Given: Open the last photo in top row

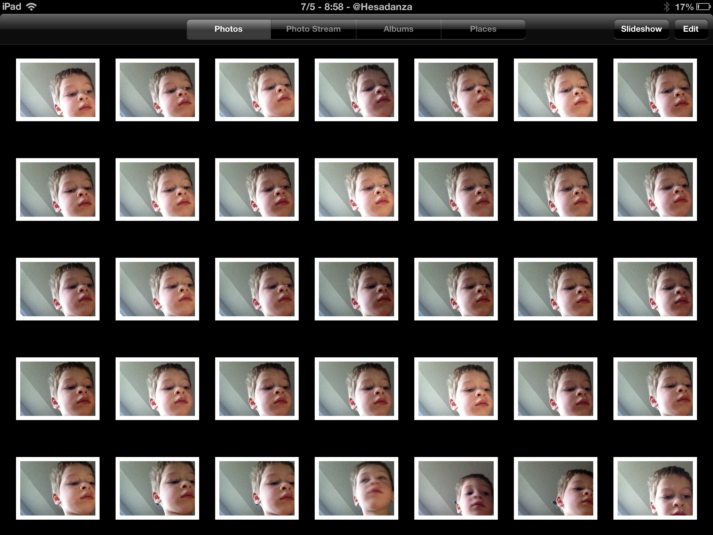Looking at the screenshot, I should 655,90.
